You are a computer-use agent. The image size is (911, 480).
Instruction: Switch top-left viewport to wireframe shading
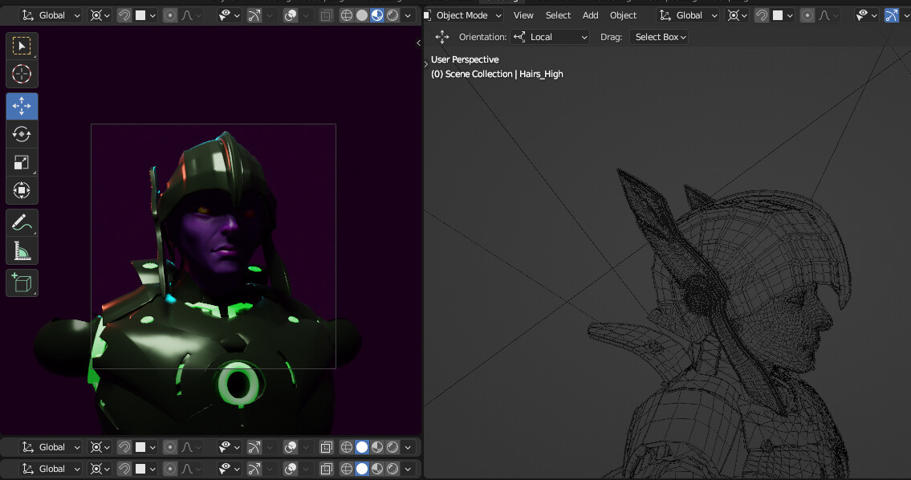tap(347, 15)
